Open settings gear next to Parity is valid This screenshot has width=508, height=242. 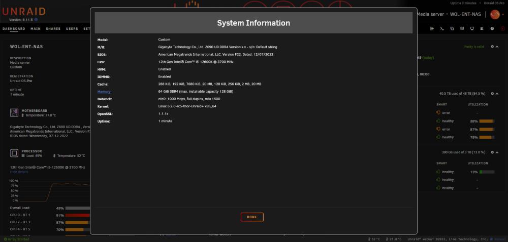[492, 47]
